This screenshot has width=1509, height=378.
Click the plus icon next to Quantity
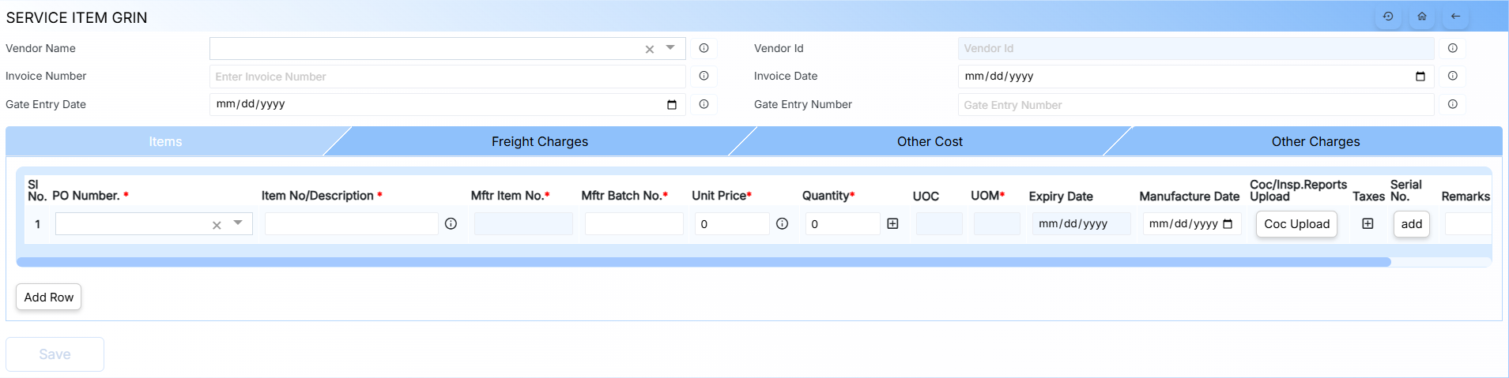click(x=892, y=224)
